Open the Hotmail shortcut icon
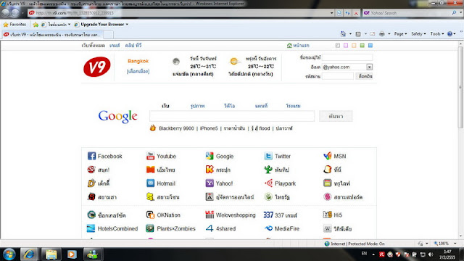The height and width of the screenshot is (261, 464). [x=150, y=183]
